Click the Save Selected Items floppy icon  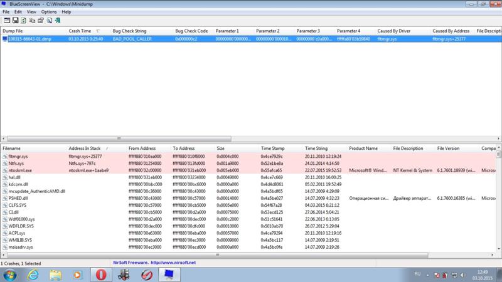15,21
